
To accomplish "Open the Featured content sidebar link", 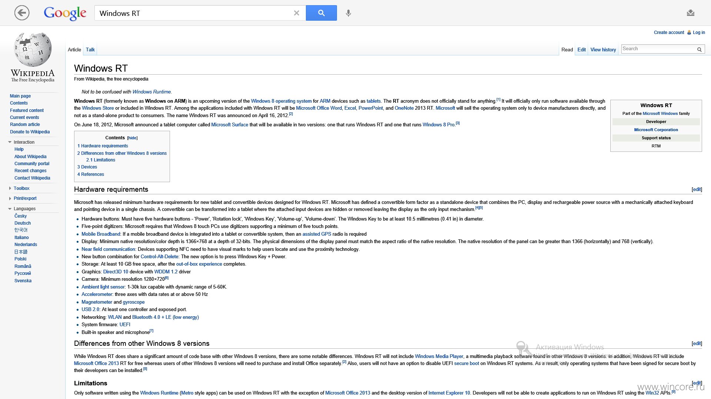I will click(x=27, y=110).
